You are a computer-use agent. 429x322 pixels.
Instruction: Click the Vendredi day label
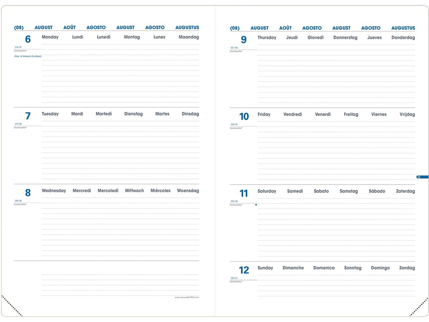(x=292, y=114)
